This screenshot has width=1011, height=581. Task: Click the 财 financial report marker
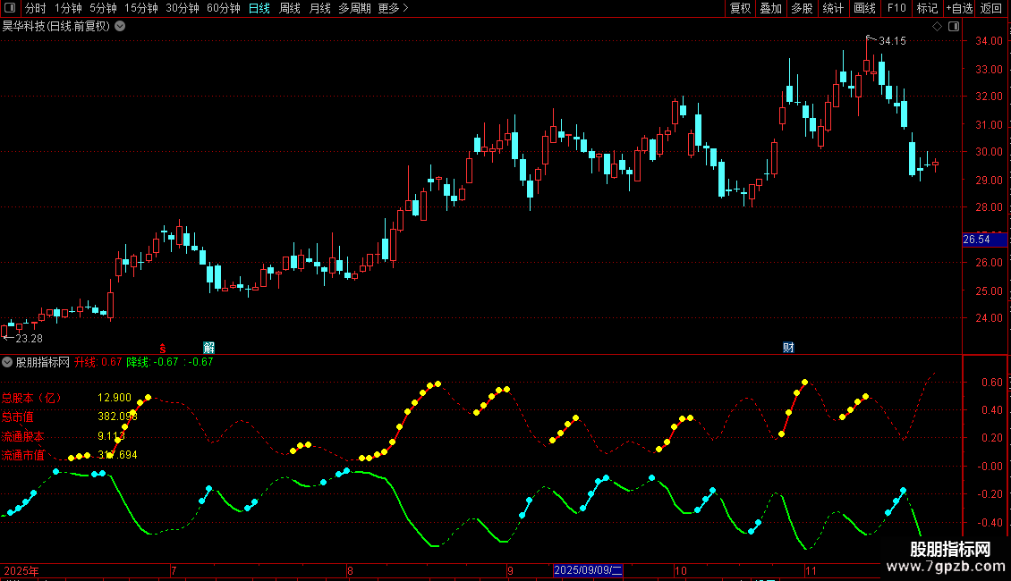point(788,348)
